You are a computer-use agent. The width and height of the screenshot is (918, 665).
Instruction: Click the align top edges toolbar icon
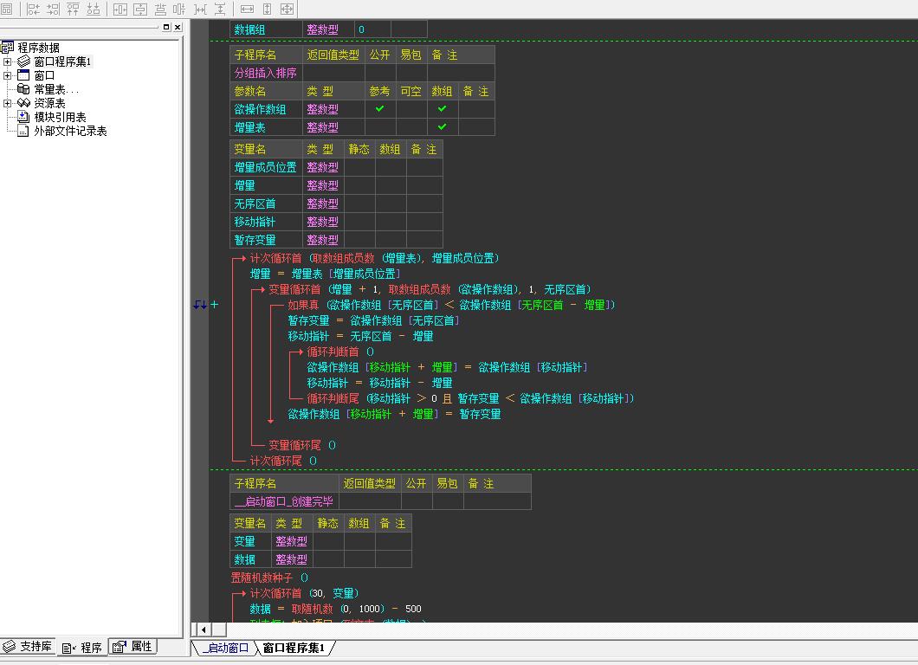click(74, 9)
